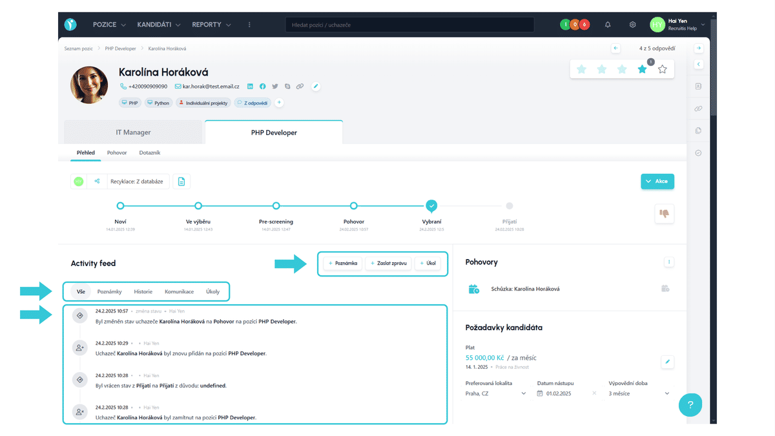Add a Poznámka note
775x436 pixels.
click(343, 264)
